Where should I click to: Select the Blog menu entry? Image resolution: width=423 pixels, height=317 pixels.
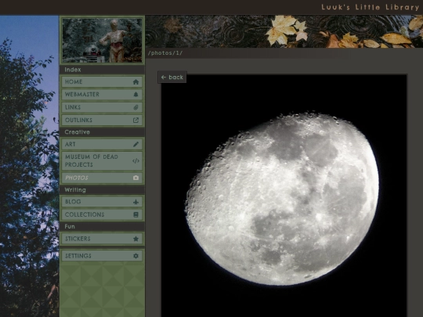click(x=102, y=202)
